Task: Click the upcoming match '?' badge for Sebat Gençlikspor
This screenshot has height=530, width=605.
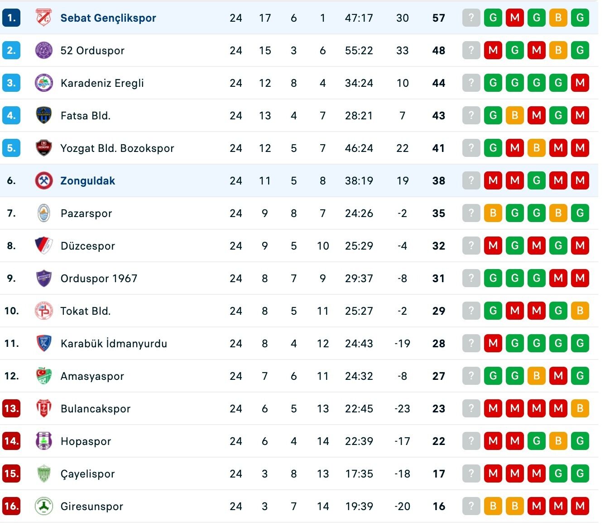Action: pyautogui.click(x=471, y=18)
